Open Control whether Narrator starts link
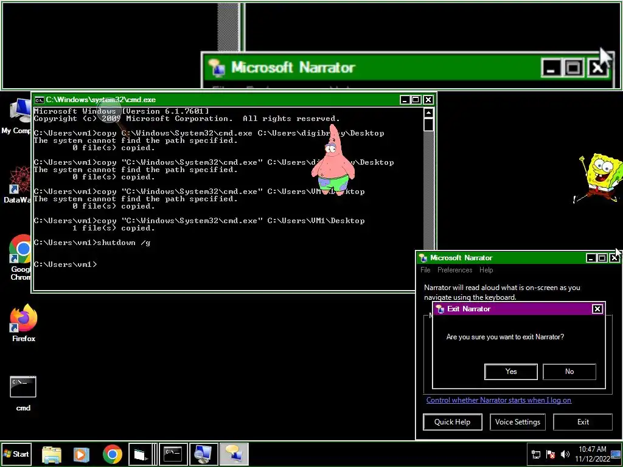The width and height of the screenshot is (623, 467). point(499,400)
